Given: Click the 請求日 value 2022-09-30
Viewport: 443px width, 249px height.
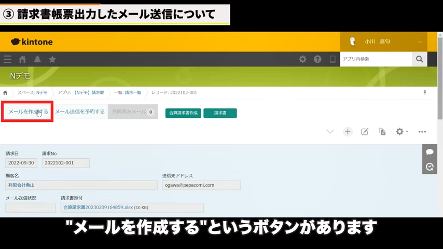Looking at the screenshot, I should point(21,163).
